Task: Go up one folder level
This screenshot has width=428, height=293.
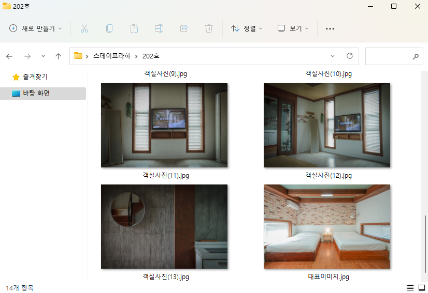Action: (x=58, y=56)
